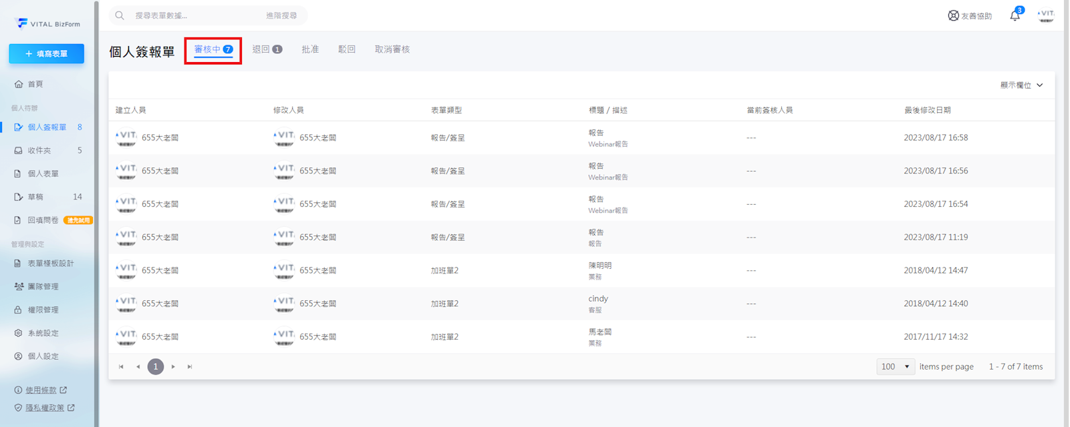
Task: Open user avatar menu at top right
Action: (1045, 15)
